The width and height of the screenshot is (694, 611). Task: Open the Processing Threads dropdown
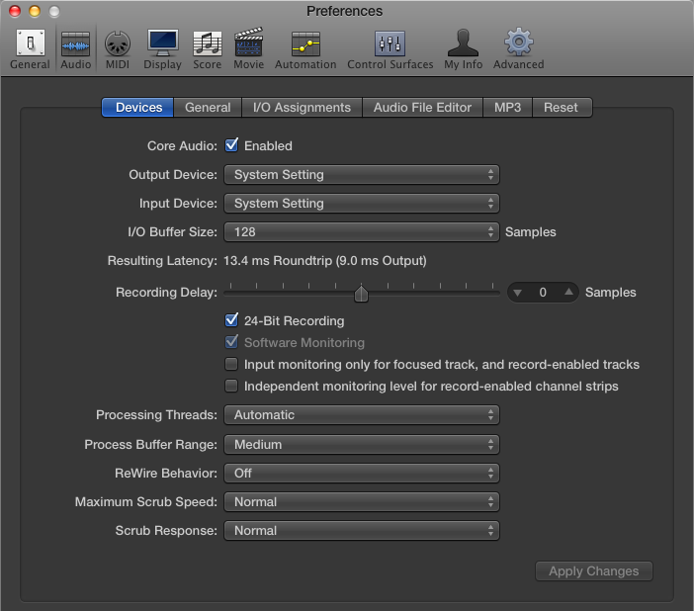pos(361,415)
